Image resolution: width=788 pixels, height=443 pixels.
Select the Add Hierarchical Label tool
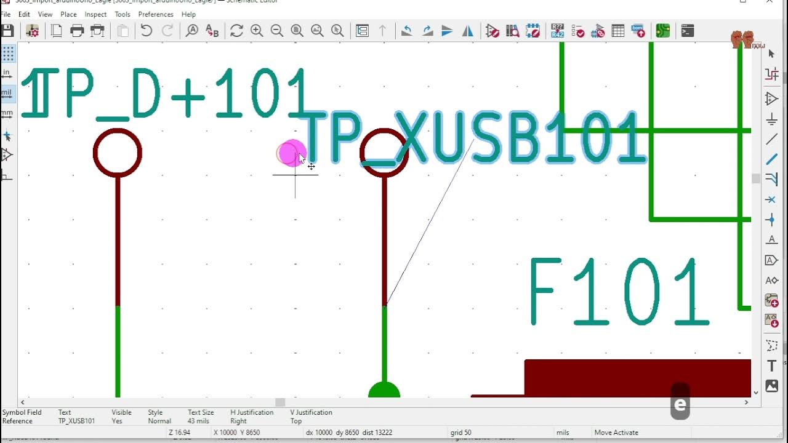tap(771, 281)
